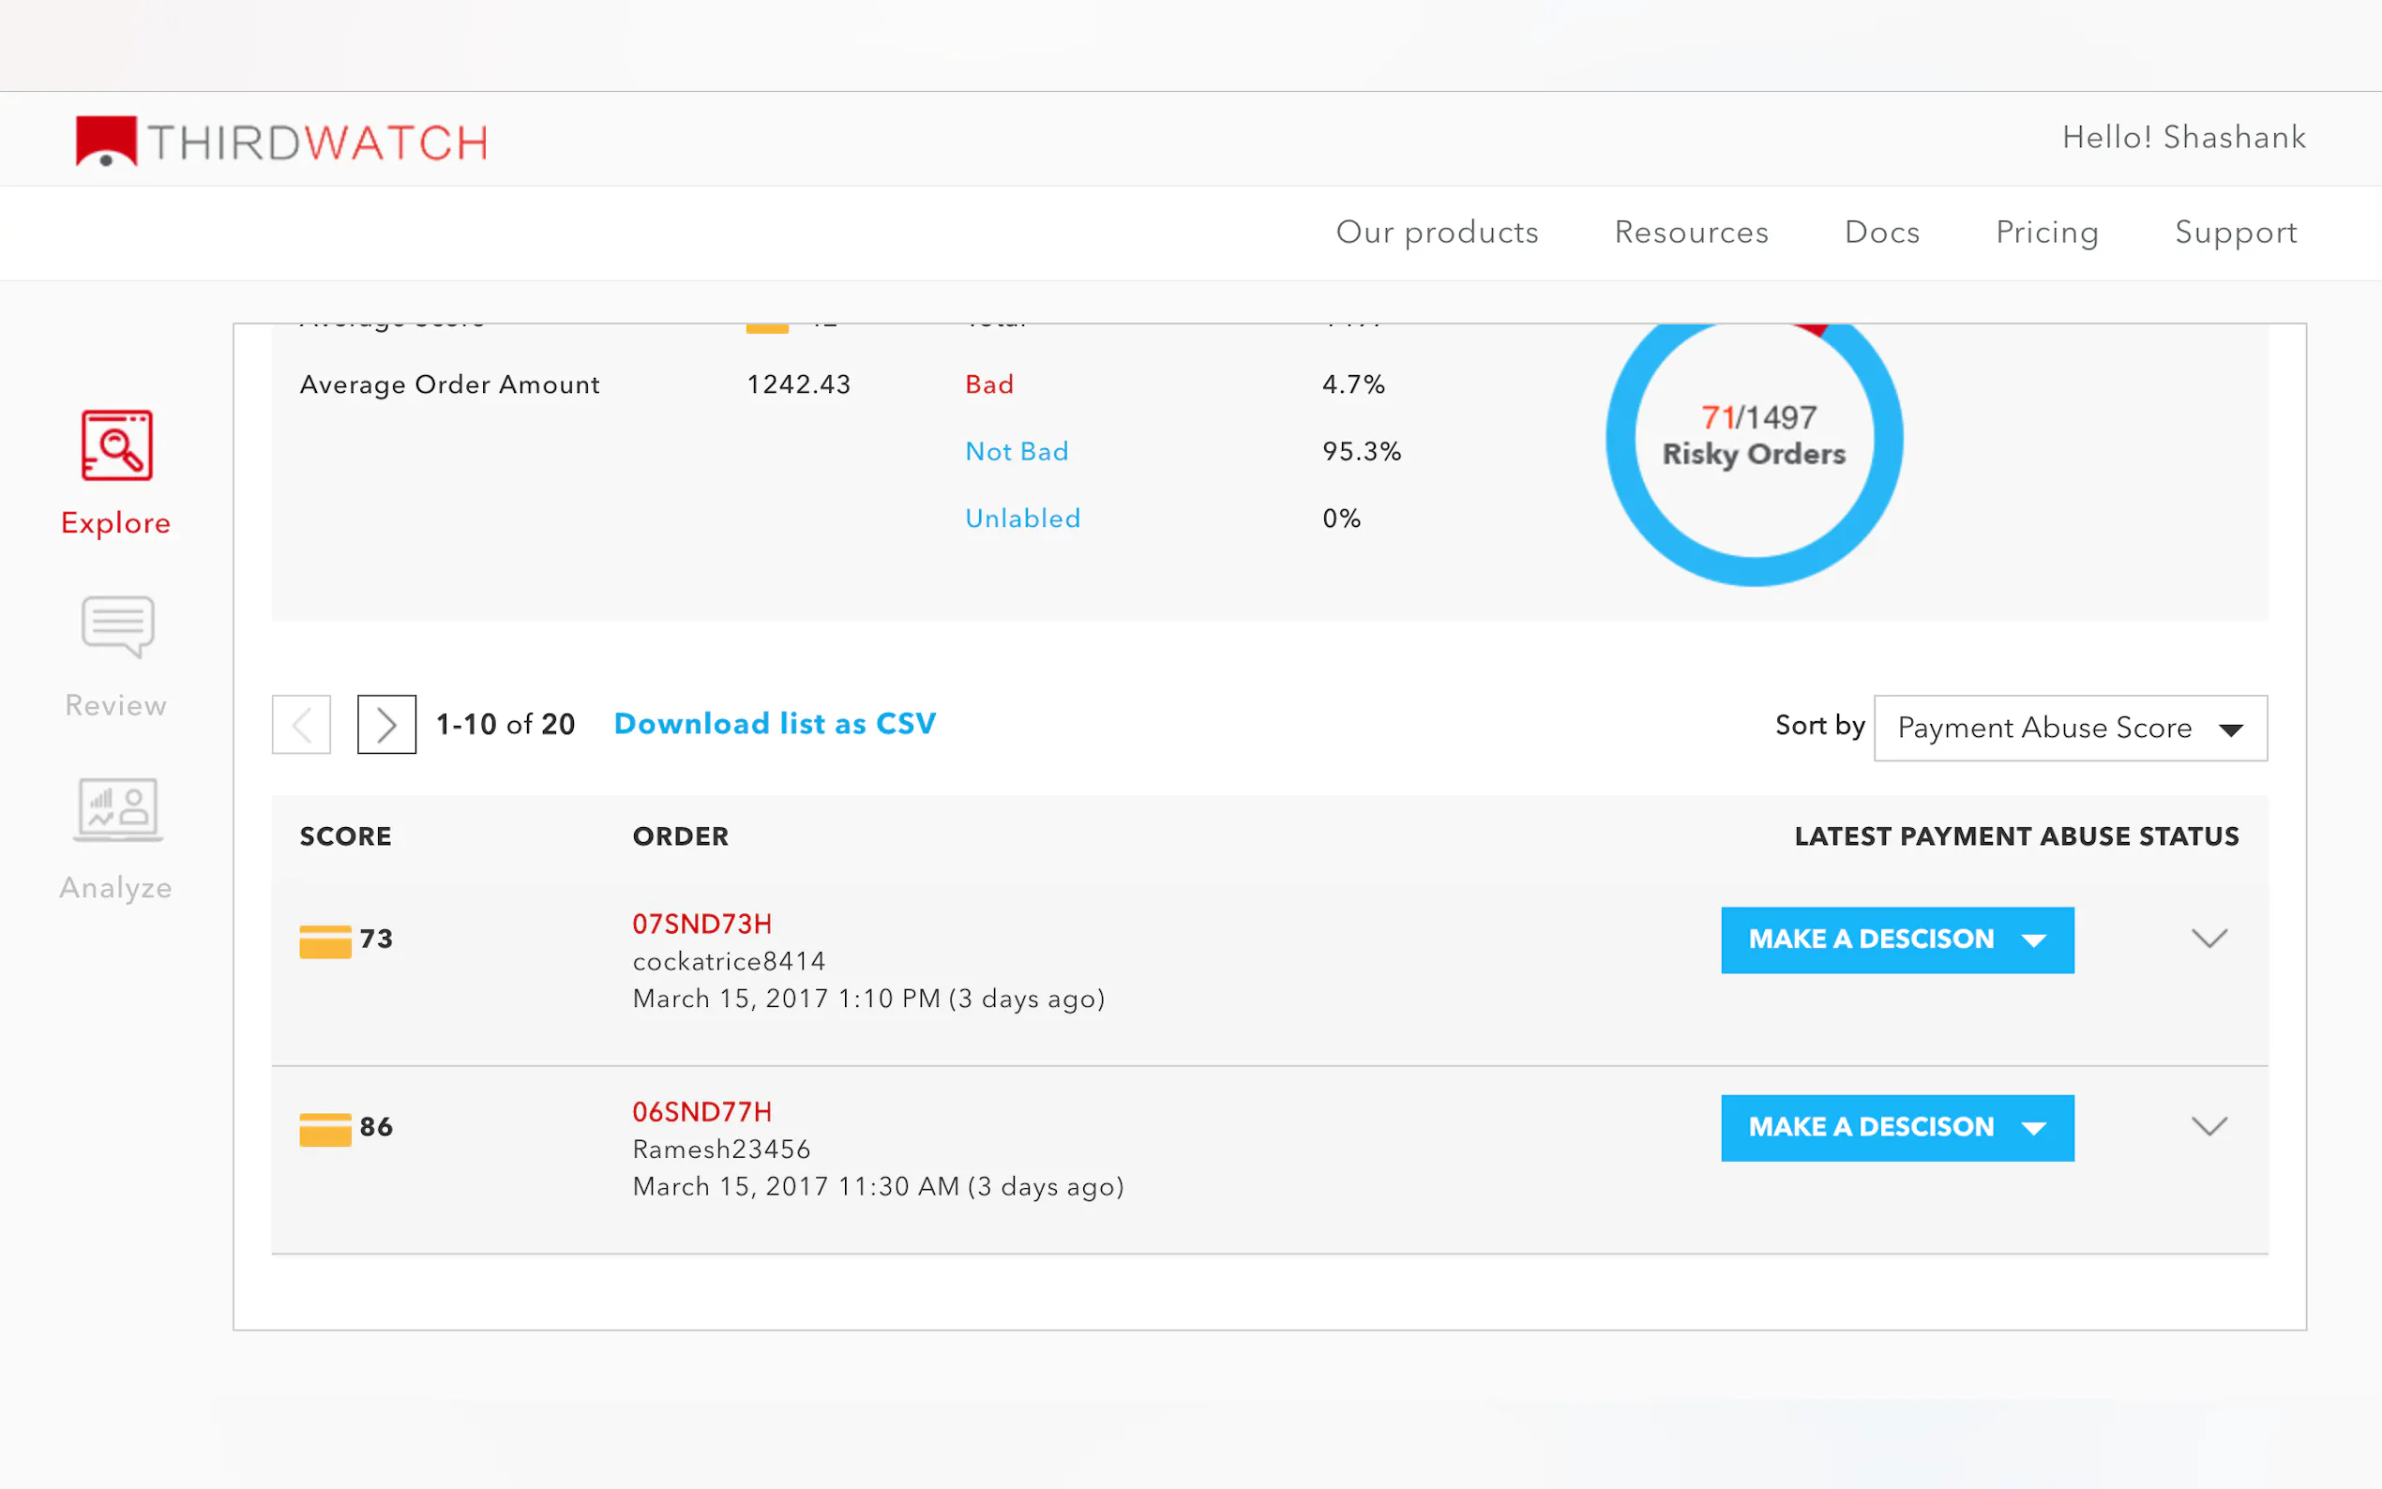Screen dimensions: 2382x1489
Task: Download list as CSV
Action: click(774, 724)
